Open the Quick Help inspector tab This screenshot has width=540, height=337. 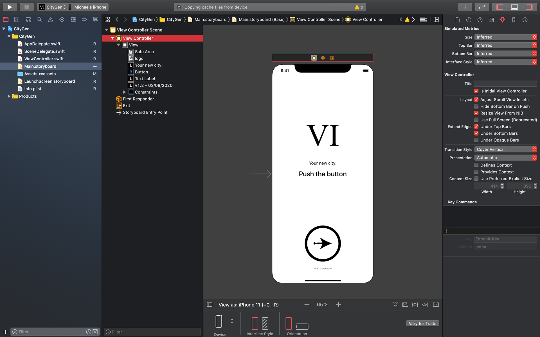pos(480,20)
